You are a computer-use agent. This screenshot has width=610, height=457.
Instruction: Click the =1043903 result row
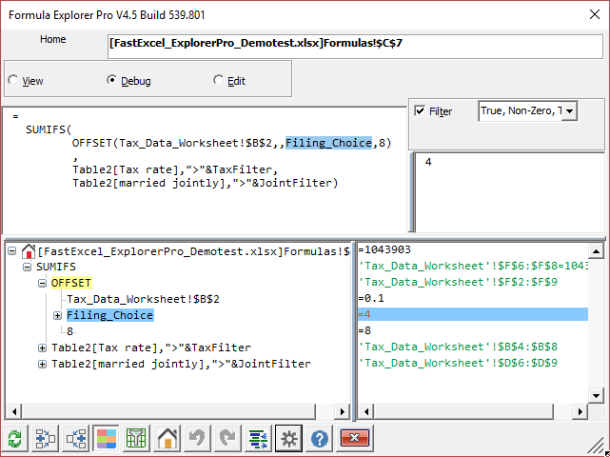[x=384, y=249]
